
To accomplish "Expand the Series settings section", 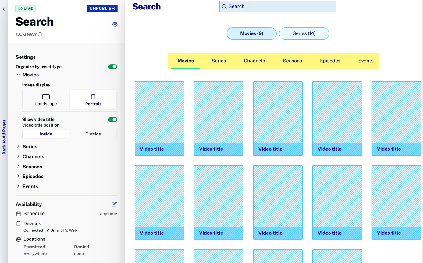I will (27, 146).
